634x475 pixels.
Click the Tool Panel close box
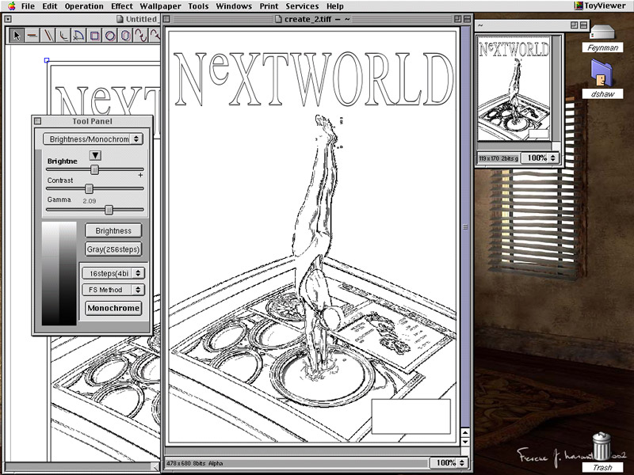(37, 121)
